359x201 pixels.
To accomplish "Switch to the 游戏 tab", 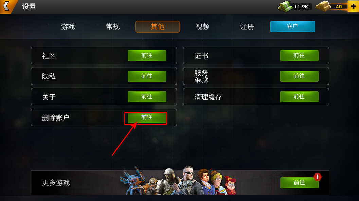I will (x=68, y=27).
